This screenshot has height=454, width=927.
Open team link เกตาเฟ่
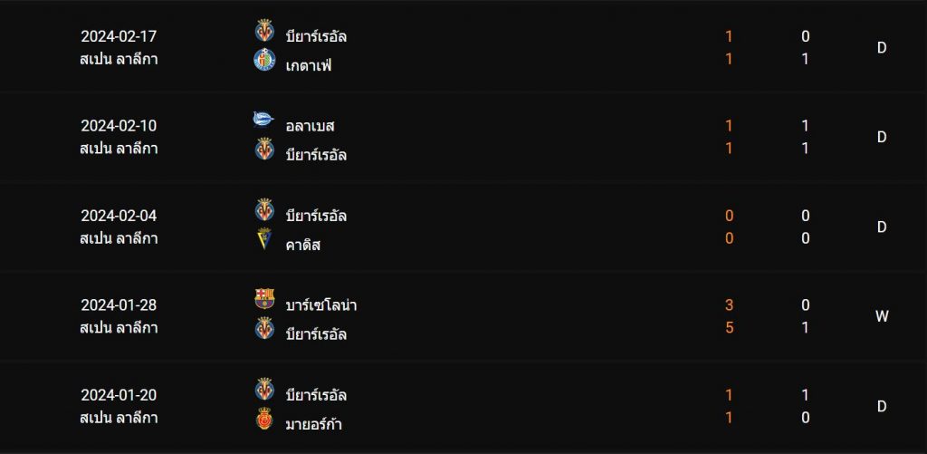(x=309, y=65)
